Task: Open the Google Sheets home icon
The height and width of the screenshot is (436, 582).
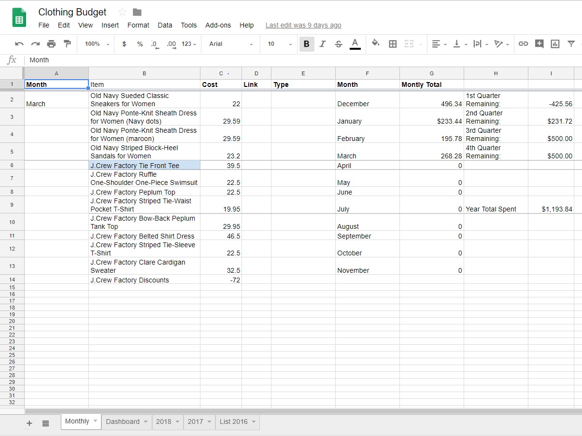Action: [19, 18]
